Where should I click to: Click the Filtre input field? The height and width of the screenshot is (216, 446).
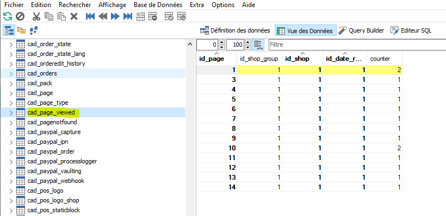click(x=357, y=45)
